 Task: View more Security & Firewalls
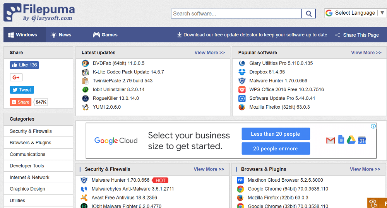tap(209, 169)
